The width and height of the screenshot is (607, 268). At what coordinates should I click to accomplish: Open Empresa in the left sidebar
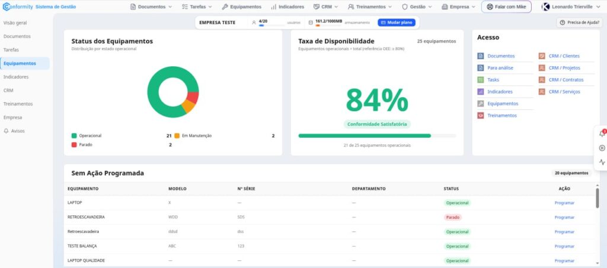13,117
